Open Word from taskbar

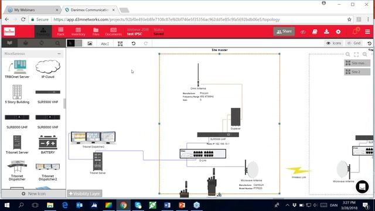(168, 205)
